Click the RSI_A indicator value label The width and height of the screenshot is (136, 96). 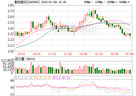tap(24, 78)
